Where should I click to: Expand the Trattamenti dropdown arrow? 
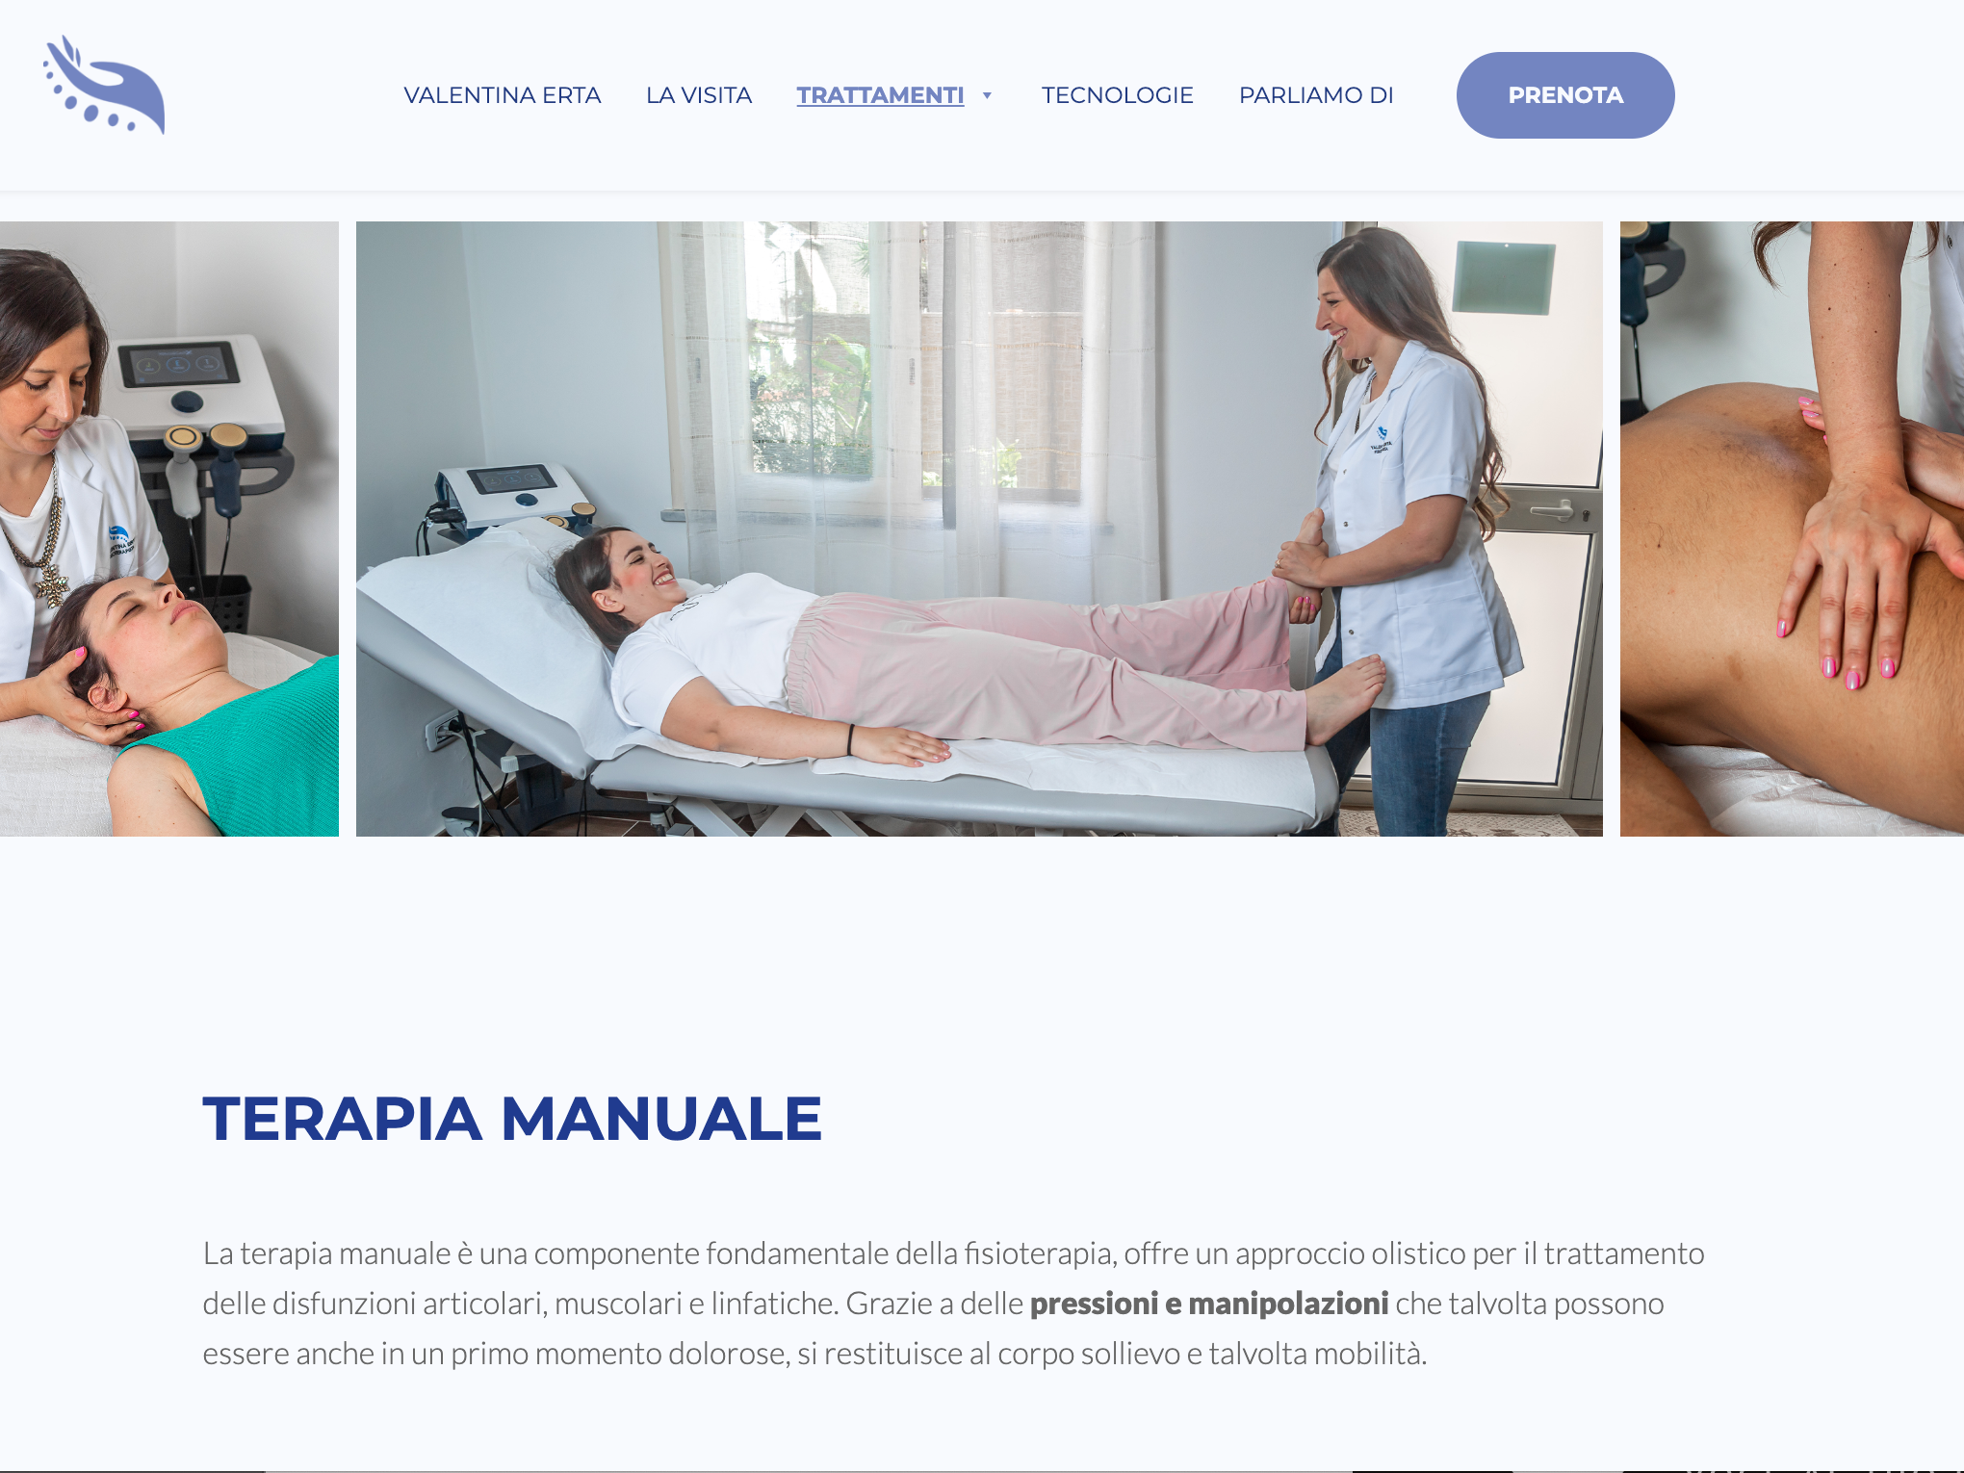987,95
